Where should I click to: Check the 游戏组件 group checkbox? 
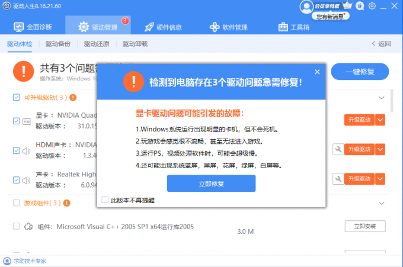pos(16,203)
